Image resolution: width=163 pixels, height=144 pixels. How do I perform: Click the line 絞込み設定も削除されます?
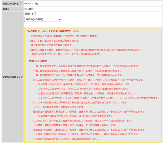[x=82, y=85]
